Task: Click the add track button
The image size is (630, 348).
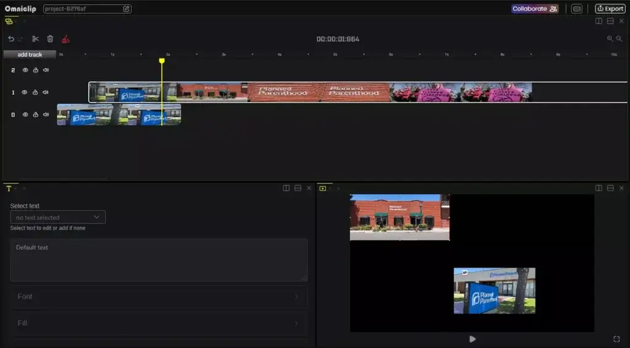Action: tap(30, 55)
